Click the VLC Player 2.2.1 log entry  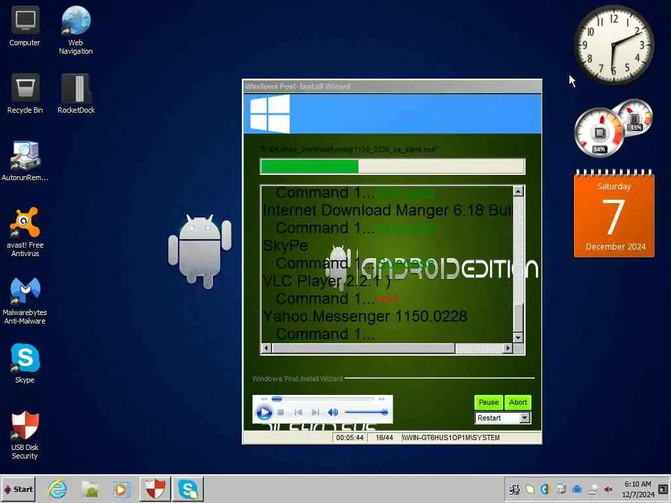(326, 281)
